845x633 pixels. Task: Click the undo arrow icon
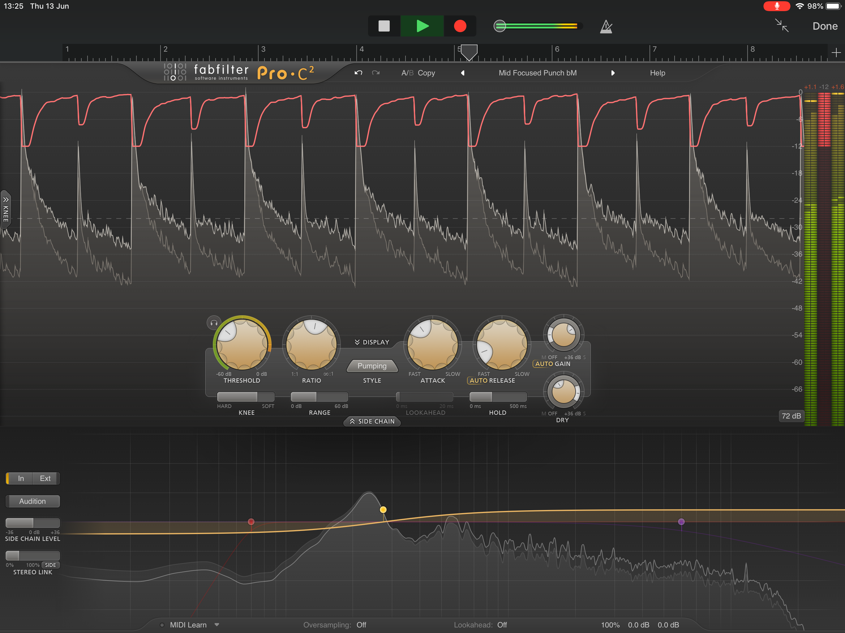(x=358, y=73)
